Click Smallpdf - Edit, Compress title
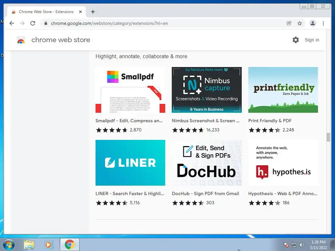The image size is (335, 251). [x=129, y=121]
